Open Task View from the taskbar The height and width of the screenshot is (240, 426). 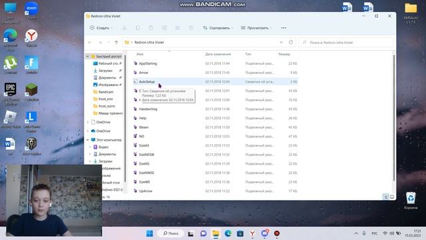click(191, 233)
